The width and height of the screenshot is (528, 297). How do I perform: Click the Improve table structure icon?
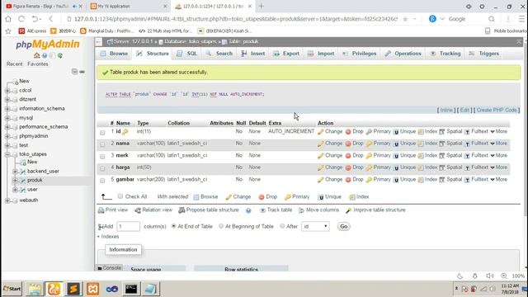(x=348, y=210)
